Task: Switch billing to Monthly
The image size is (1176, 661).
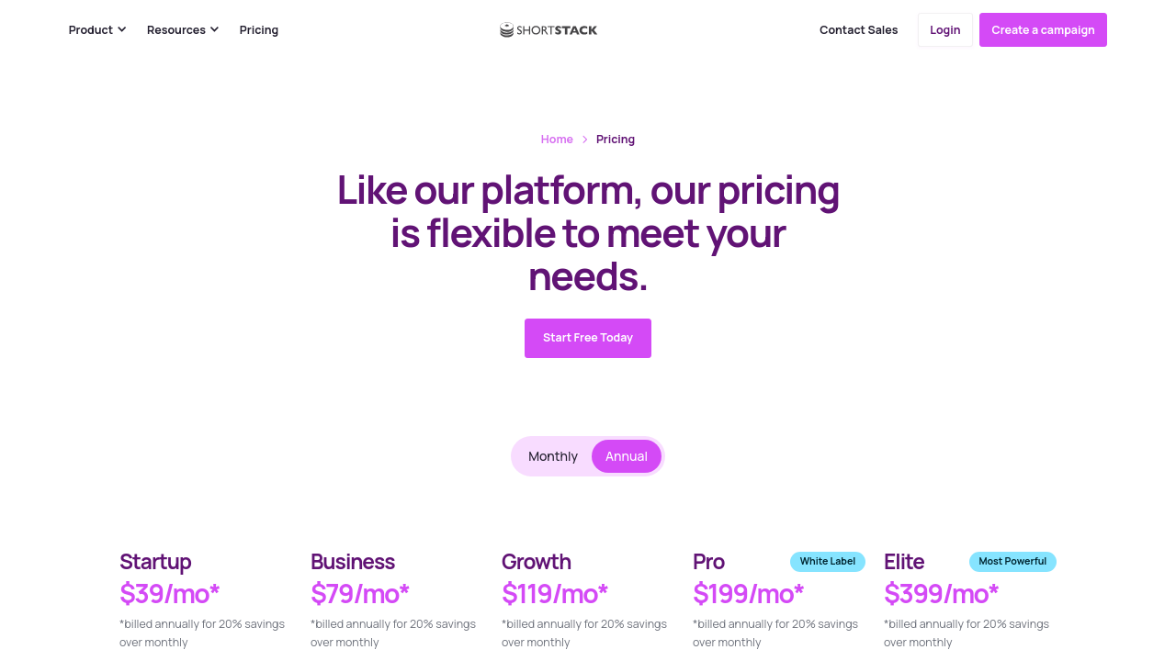Action: click(x=553, y=456)
